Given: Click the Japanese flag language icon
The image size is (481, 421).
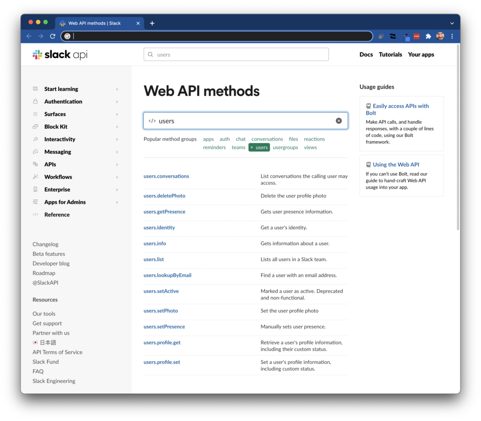Looking at the screenshot, I should pyautogui.click(x=35, y=342).
